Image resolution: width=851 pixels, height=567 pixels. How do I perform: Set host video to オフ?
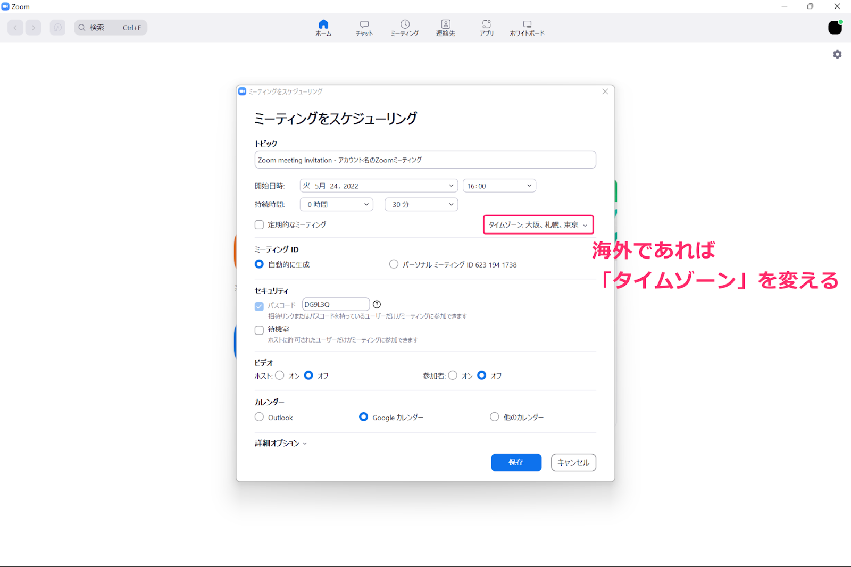308,376
